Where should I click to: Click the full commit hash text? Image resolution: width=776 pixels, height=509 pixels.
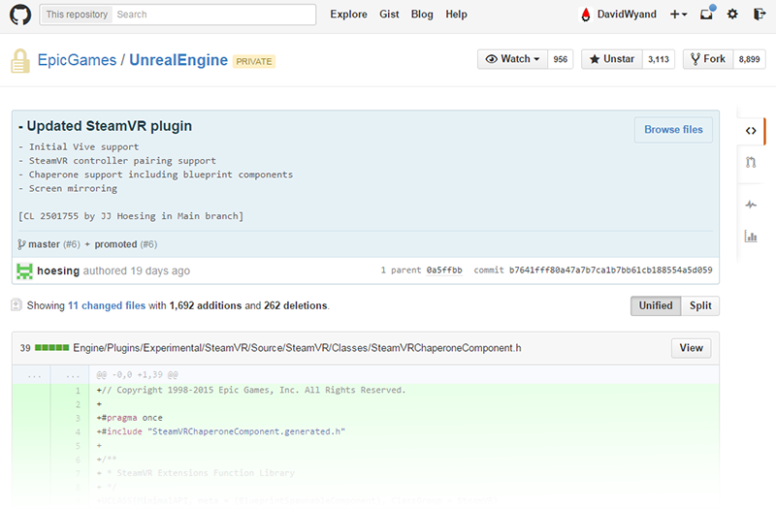[x=611, y=270]
